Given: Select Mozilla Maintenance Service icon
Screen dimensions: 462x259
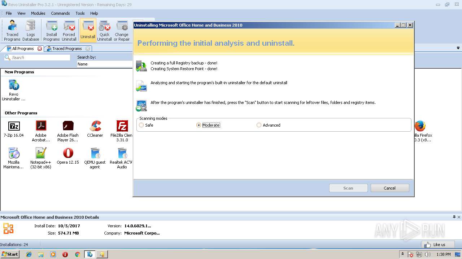Looking at the screenshot, I should (14, 158).
